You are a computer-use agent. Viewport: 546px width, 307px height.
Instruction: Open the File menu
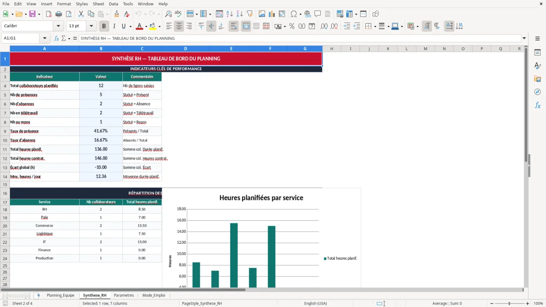6,4
